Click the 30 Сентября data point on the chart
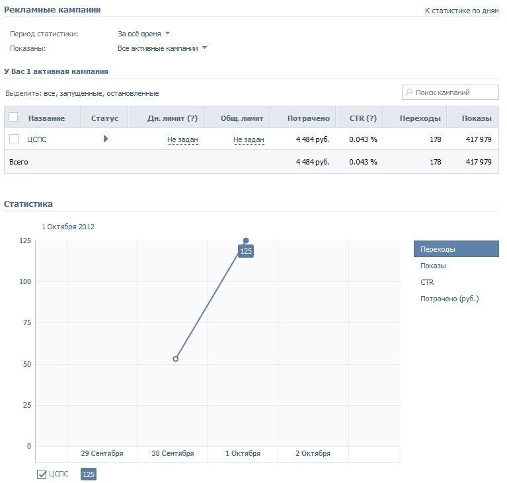The height and width of the screenshot is (483, 507). pyautogui.click(x=176, y=359)
